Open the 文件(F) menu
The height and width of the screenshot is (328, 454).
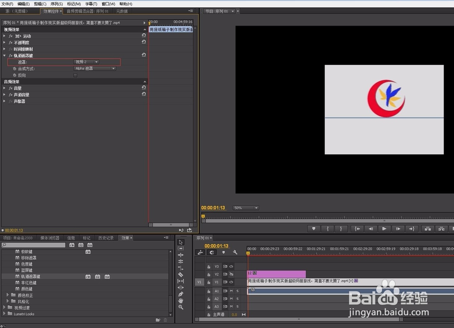(7, 4)
